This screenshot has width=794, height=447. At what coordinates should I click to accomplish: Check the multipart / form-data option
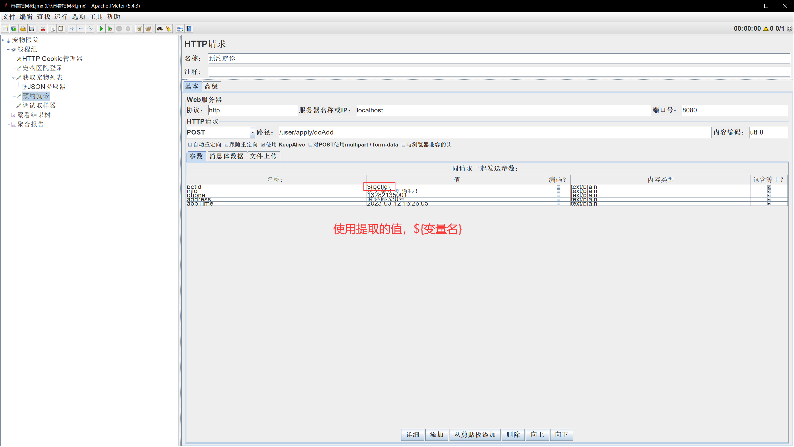tap(310, 145)
